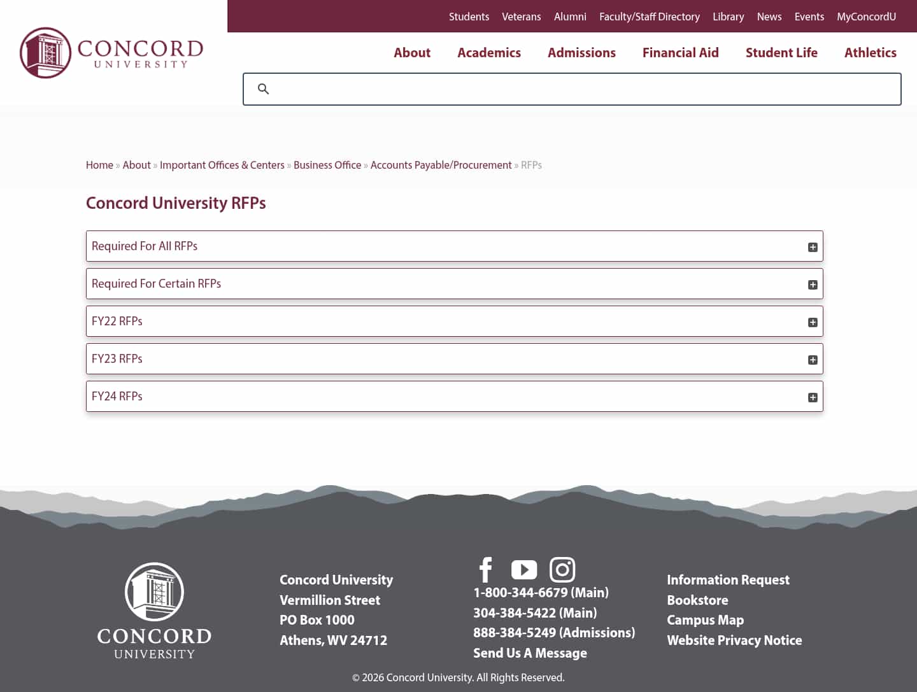
Task: Click the Library link in the top bar
Action: (728, 17)
